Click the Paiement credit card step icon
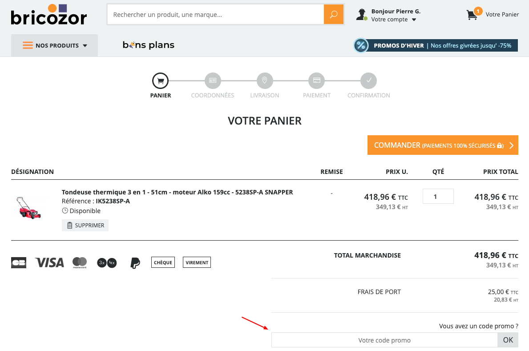Viewport: 529px width, 351px height. tap(316, 81)
